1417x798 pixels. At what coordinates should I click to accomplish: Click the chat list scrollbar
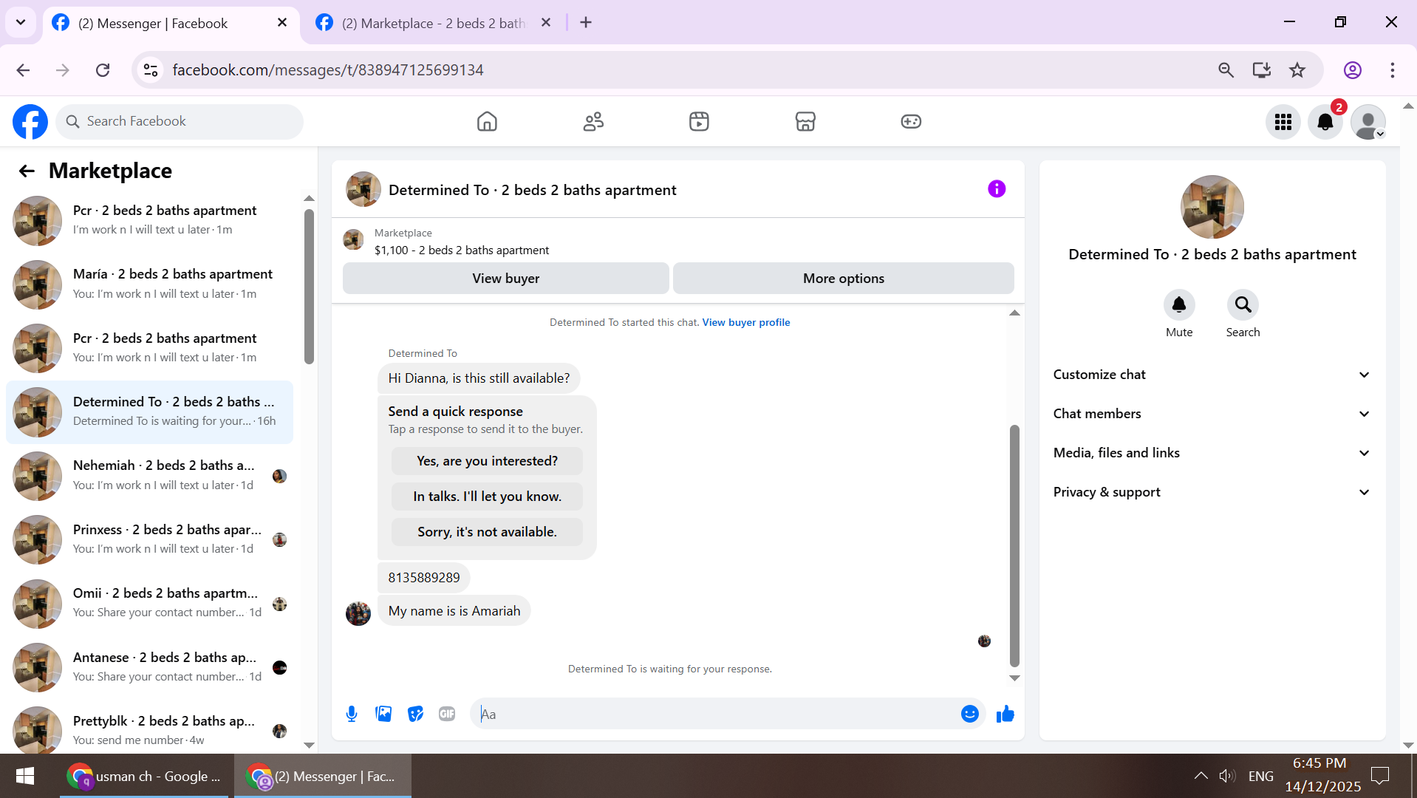[309, 287]
